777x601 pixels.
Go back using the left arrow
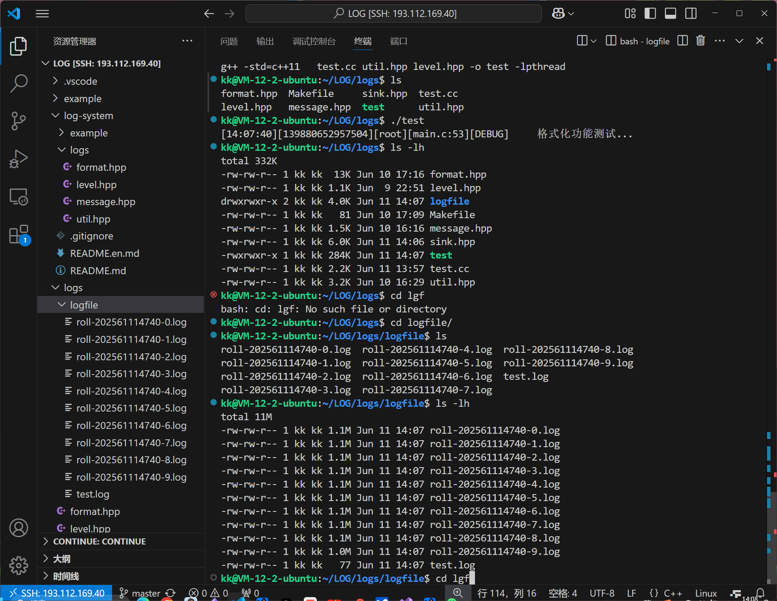click(209, 13)
